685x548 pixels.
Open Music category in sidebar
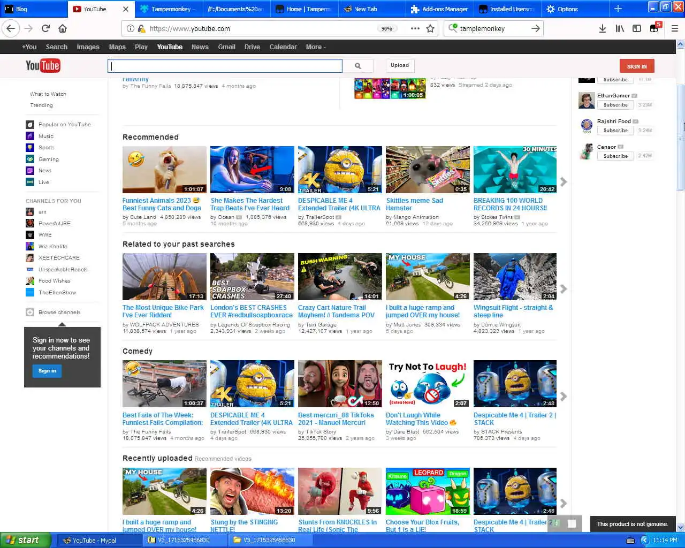46,136
